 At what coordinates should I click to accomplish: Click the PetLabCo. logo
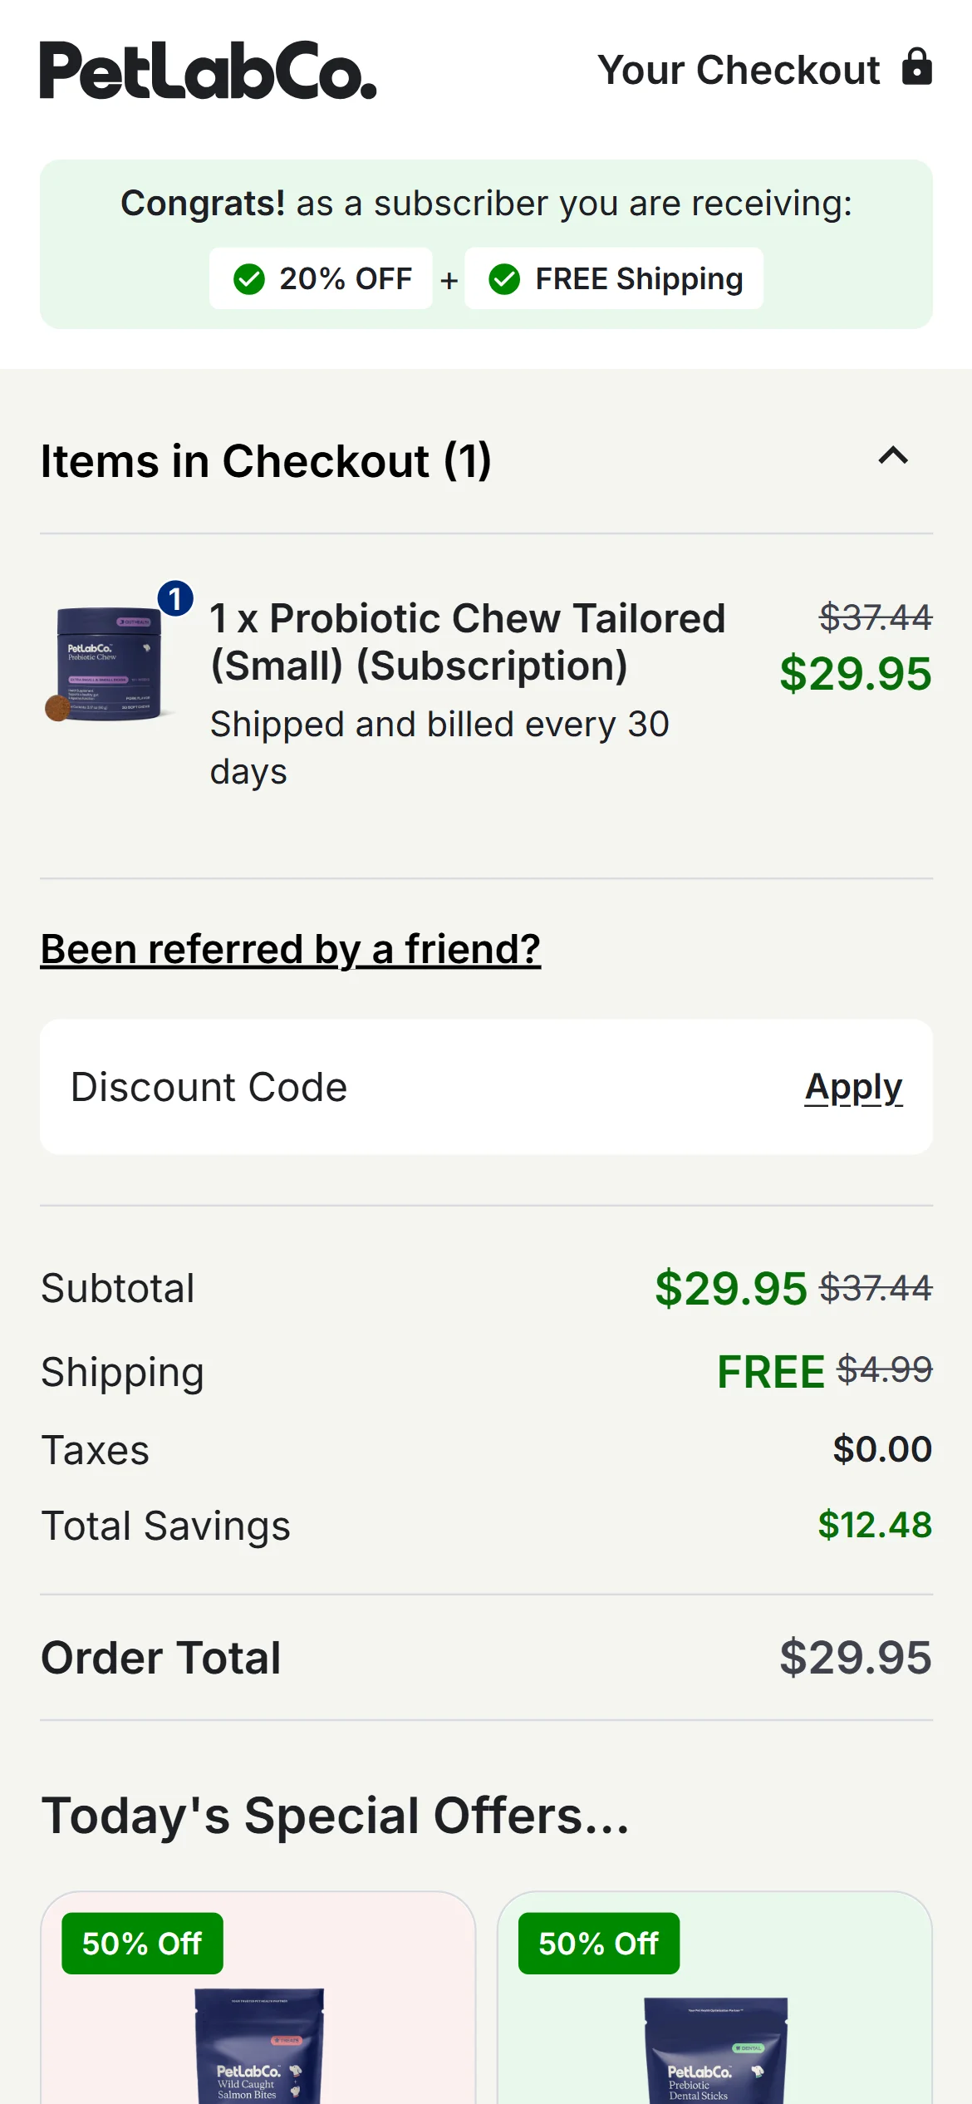pyautogui.click(x=208, y=71)
